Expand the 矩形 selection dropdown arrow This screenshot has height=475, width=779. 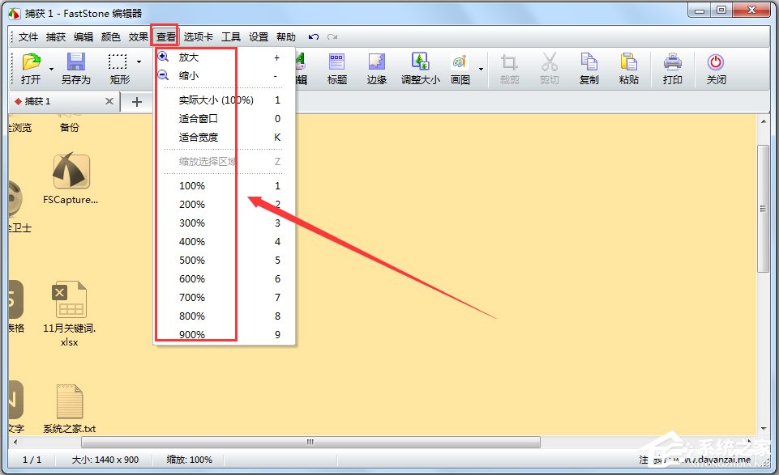[139, 62]
